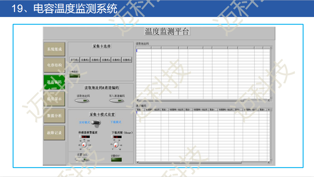Screen dimensions: 314x177
Task: Click the 读取地址码&通道编码 panel heading
Action: pyautogui.click(x=102, y=88)
